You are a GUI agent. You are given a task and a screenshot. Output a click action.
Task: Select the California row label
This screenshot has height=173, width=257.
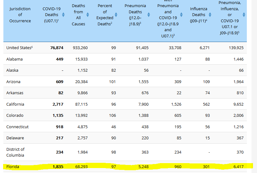(x=15, y=104)
